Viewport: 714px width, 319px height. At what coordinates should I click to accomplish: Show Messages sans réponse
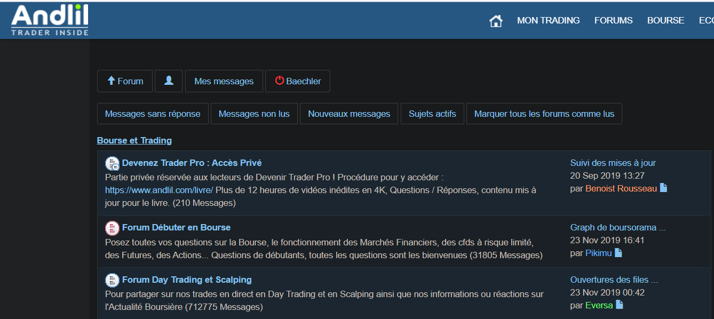tap(153, 114)
